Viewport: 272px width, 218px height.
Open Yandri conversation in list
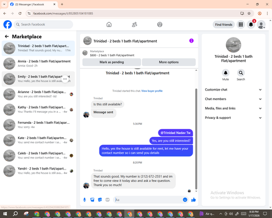point(38,171)
